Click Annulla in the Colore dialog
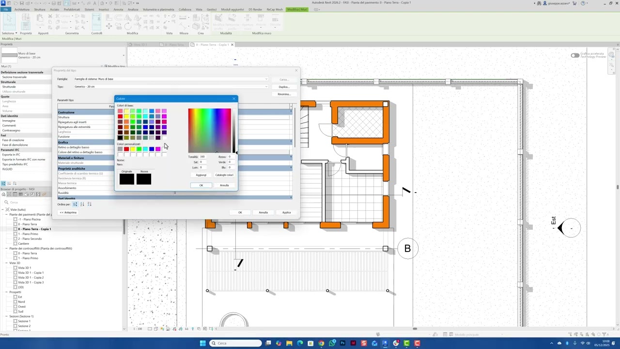Image resolution: width=620 pixels, height=349 pixels. coord(224,185)
